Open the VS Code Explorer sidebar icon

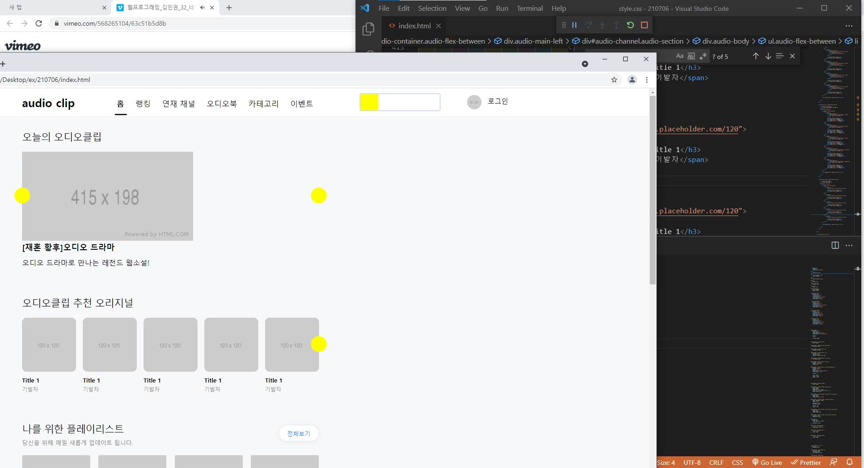368,29
